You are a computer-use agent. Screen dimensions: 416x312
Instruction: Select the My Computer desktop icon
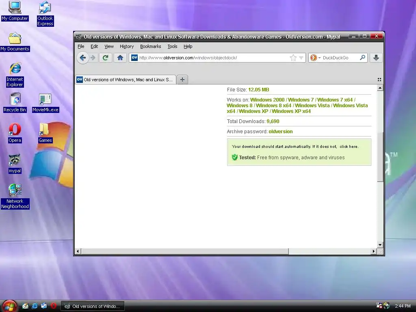(15, 11)
